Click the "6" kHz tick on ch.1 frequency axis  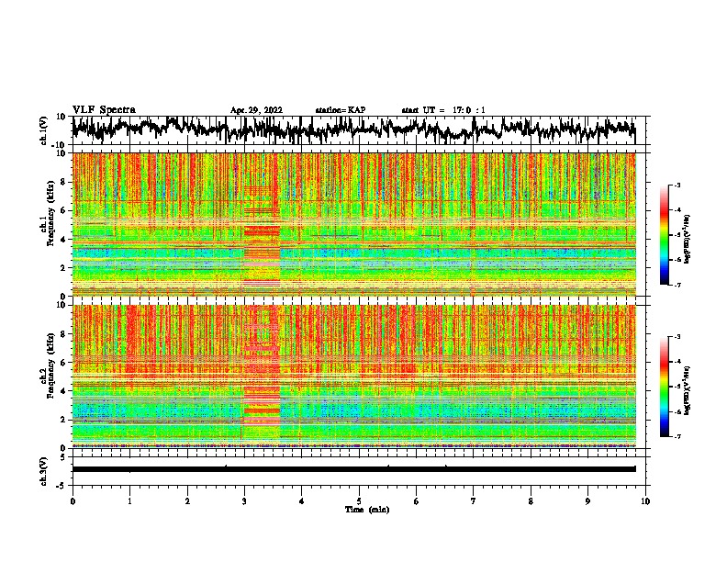click(x=63, y=210)
